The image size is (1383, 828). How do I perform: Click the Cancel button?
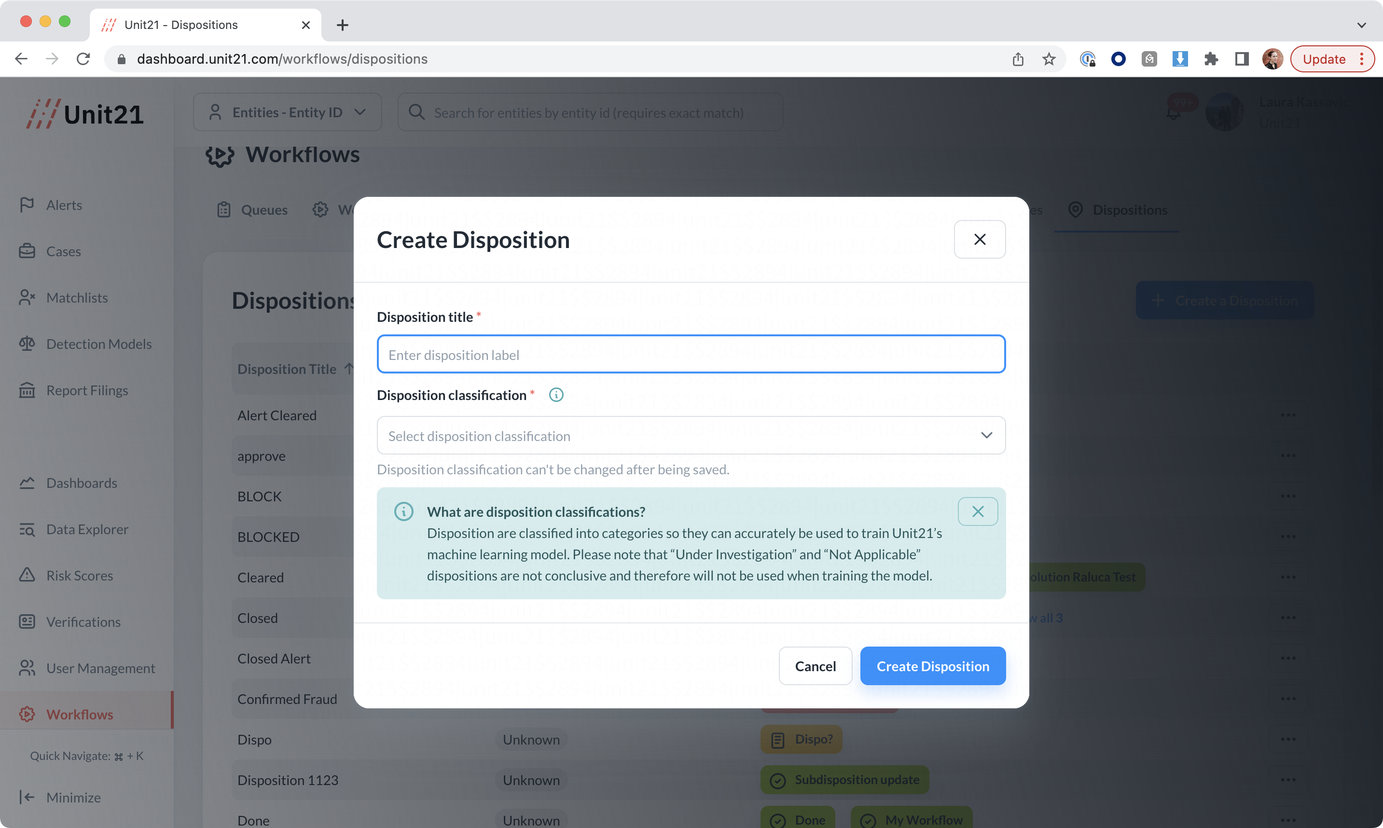pos(815,666)
